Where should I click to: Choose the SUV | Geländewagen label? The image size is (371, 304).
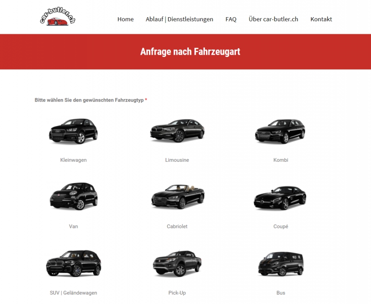(73, 293)
